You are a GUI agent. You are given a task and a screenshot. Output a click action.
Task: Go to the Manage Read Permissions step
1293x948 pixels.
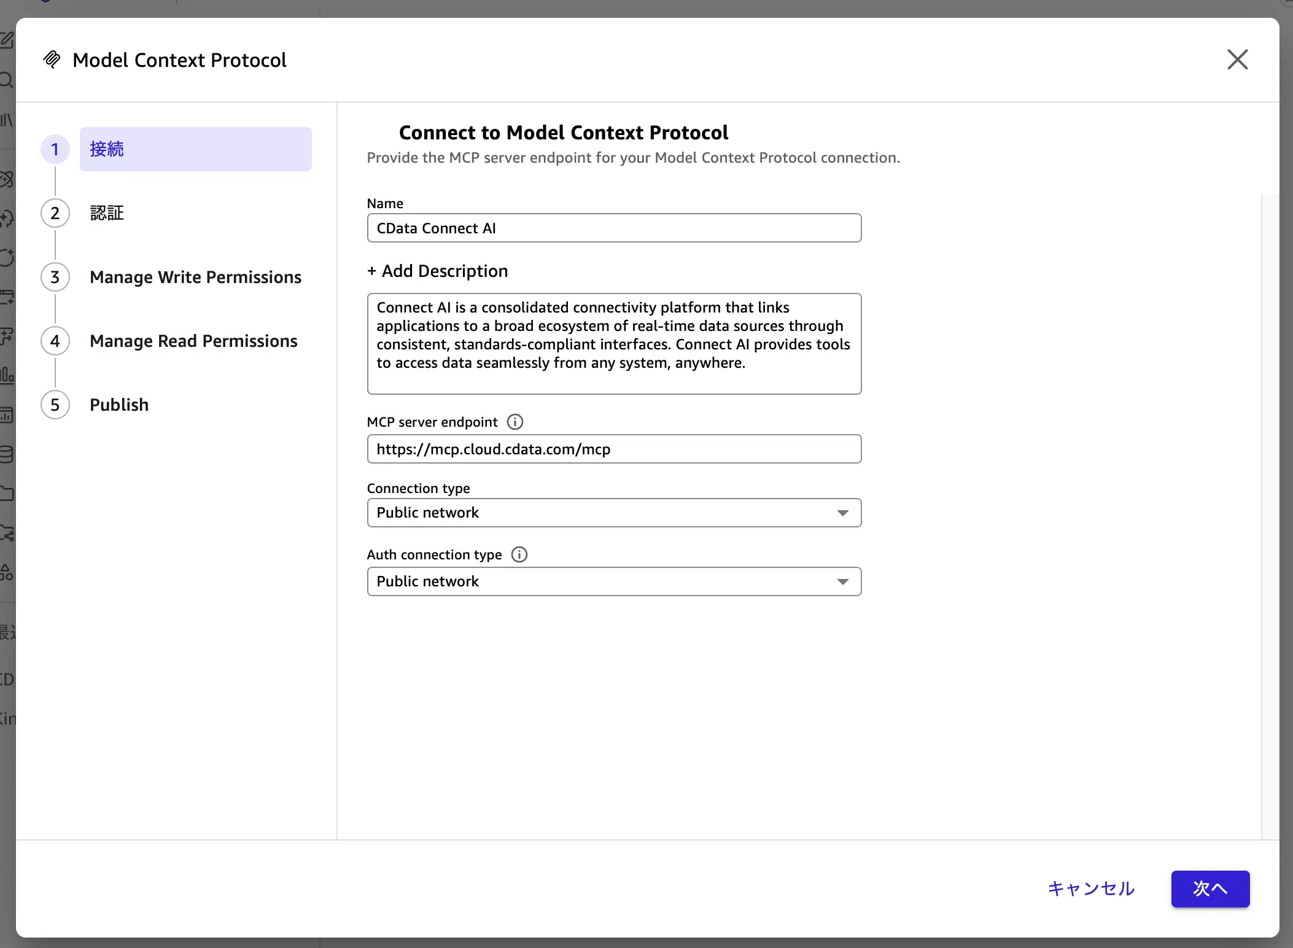(x=193, y=341)
